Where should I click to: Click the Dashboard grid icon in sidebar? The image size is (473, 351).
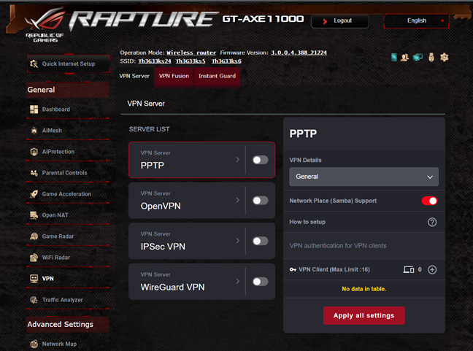(x=34, y=109)
